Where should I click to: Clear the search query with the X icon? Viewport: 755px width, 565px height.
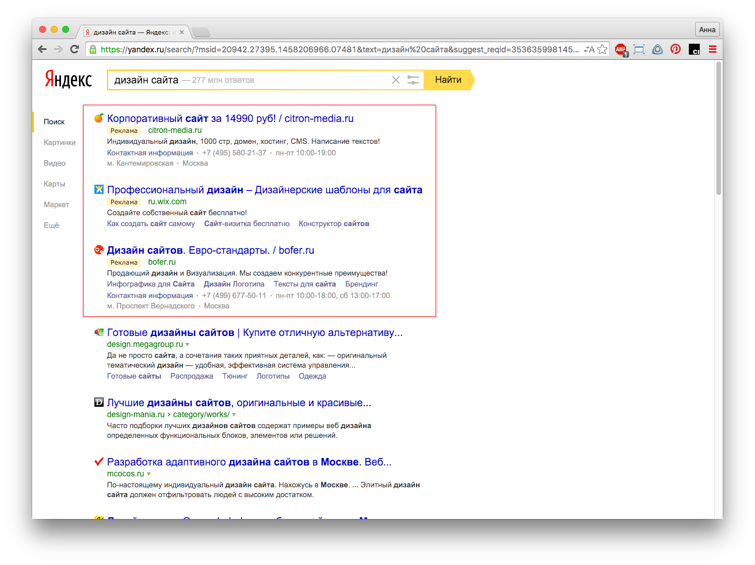pyautogui.click(x=396, y=80)
